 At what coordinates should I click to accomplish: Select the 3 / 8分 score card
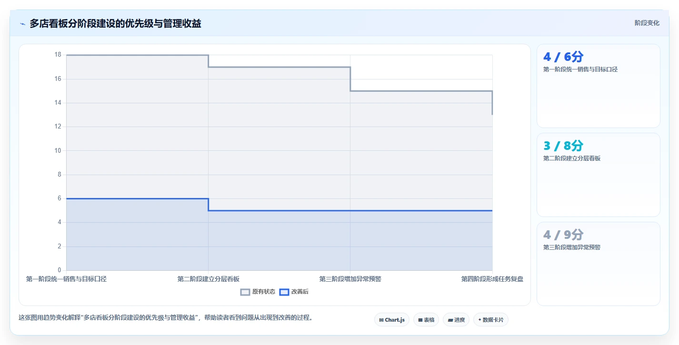(599, 175)
